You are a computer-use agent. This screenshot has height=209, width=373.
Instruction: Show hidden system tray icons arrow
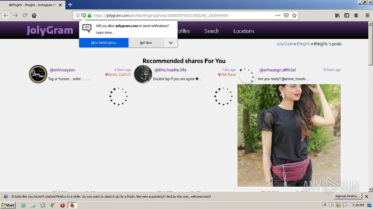click(325, 205)
